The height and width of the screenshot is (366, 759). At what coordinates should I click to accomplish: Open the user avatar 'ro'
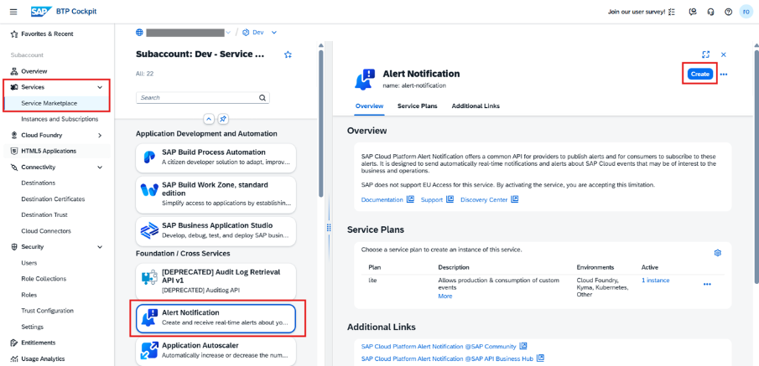click(746, 12)
